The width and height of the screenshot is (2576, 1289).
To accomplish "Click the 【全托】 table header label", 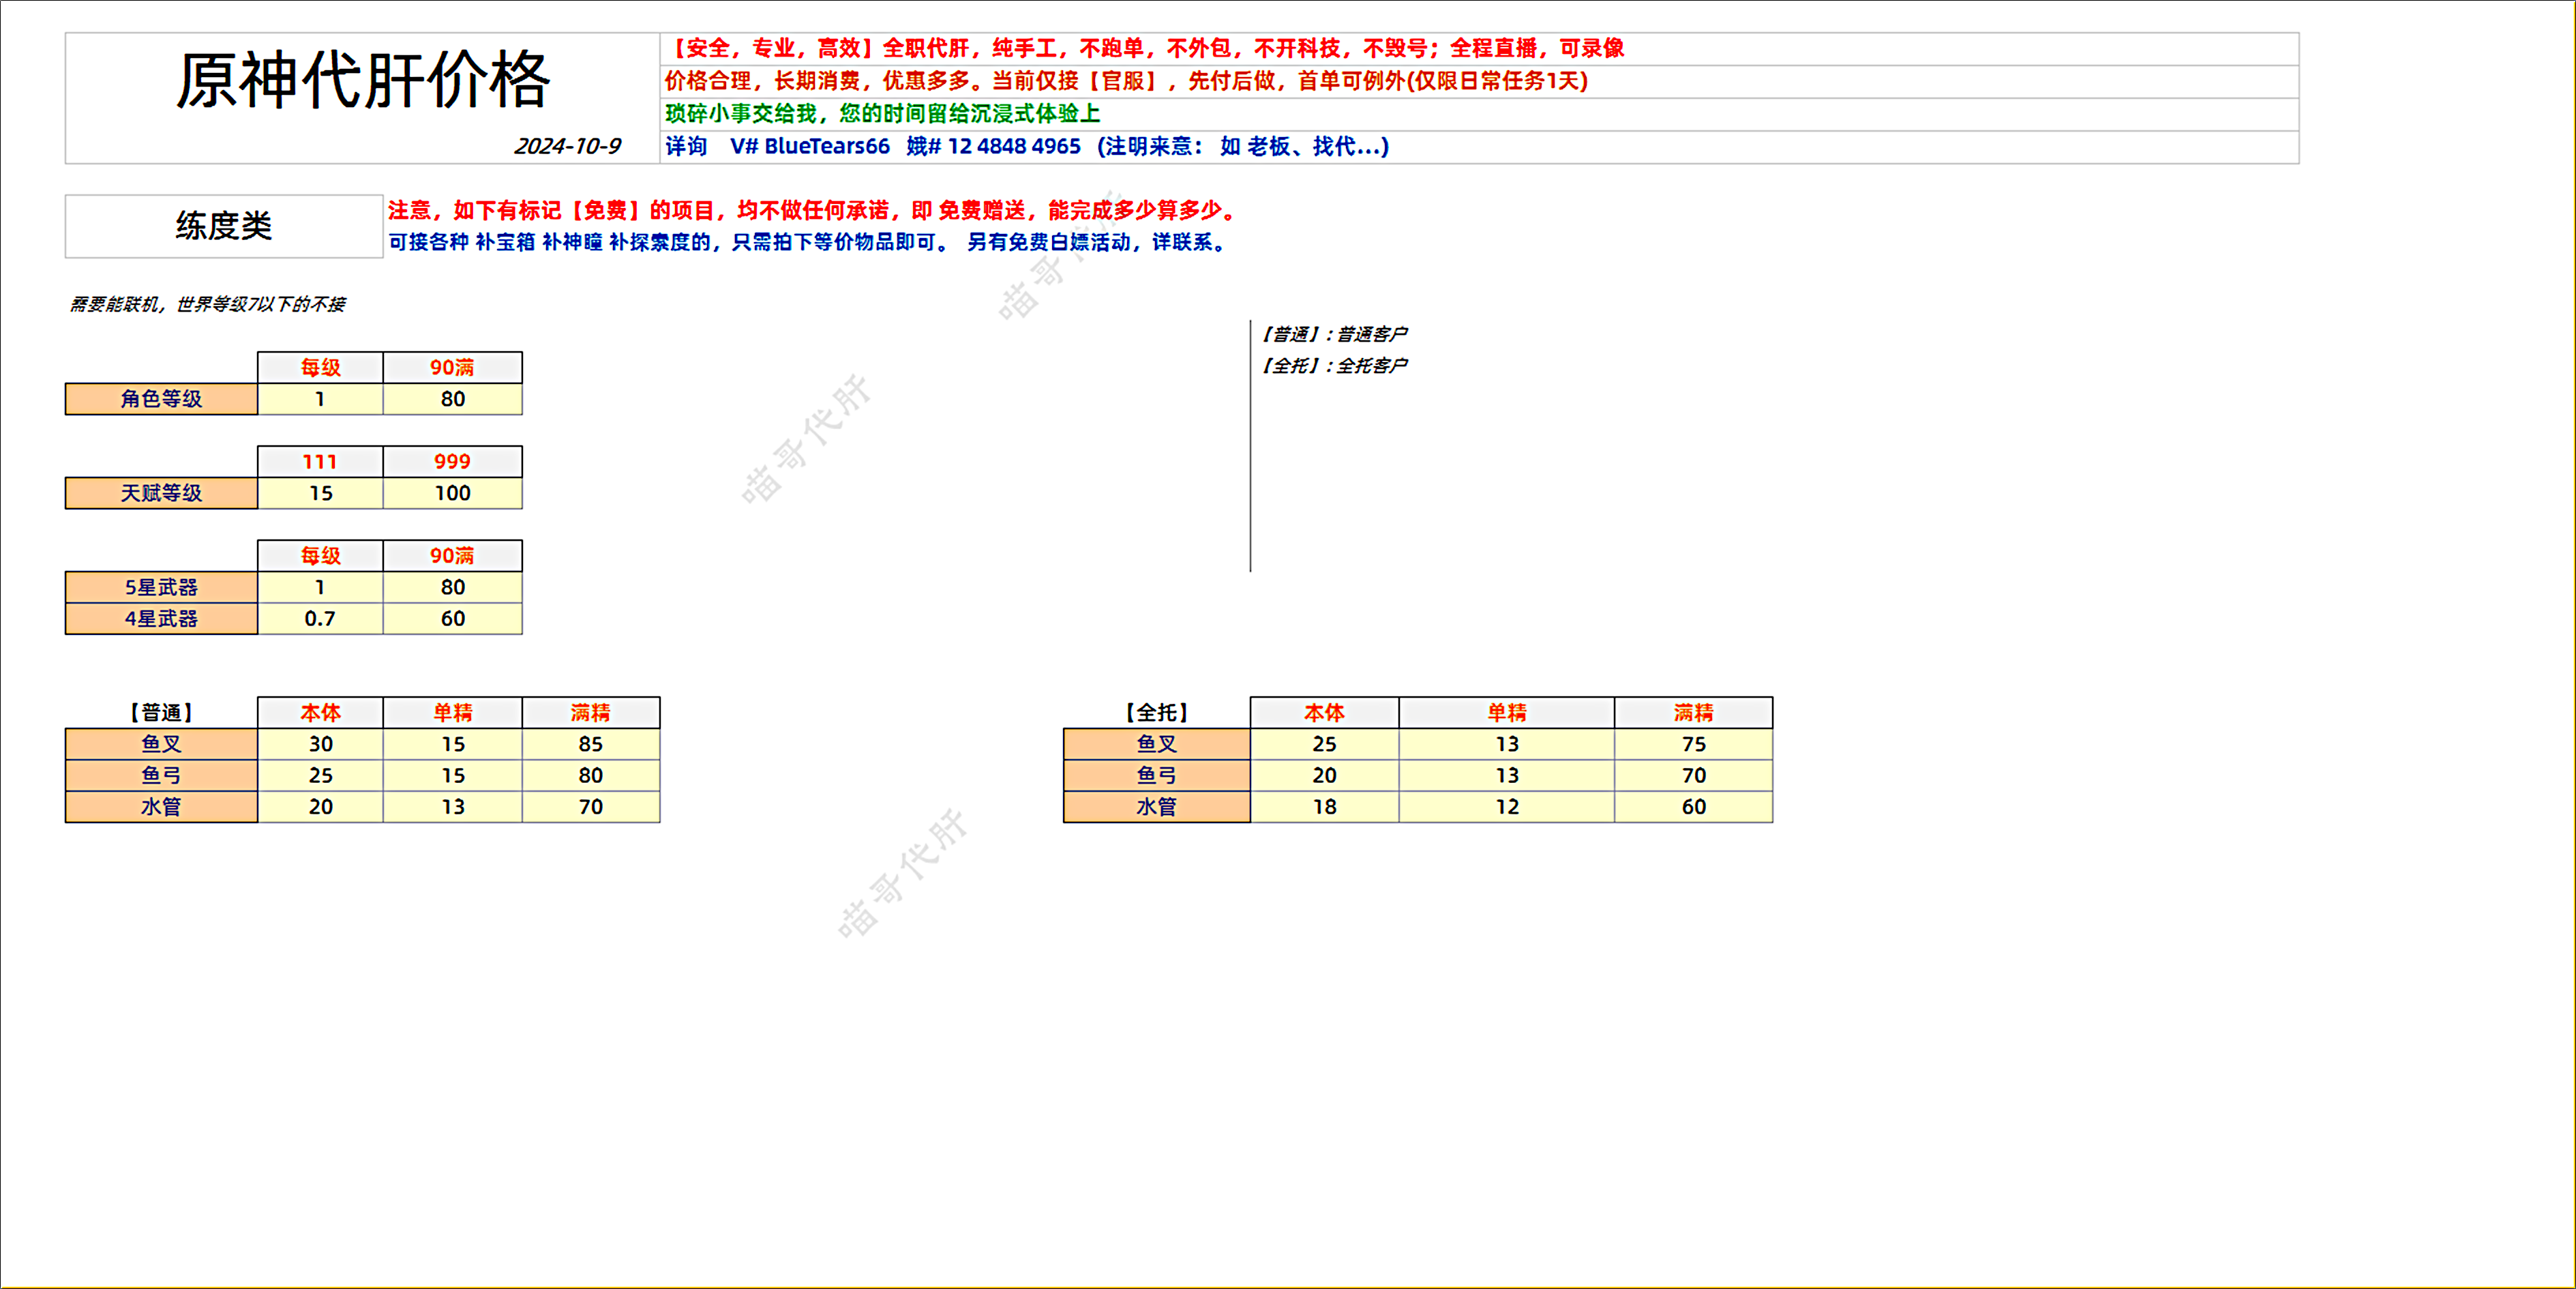I will tap(1156, 713).
